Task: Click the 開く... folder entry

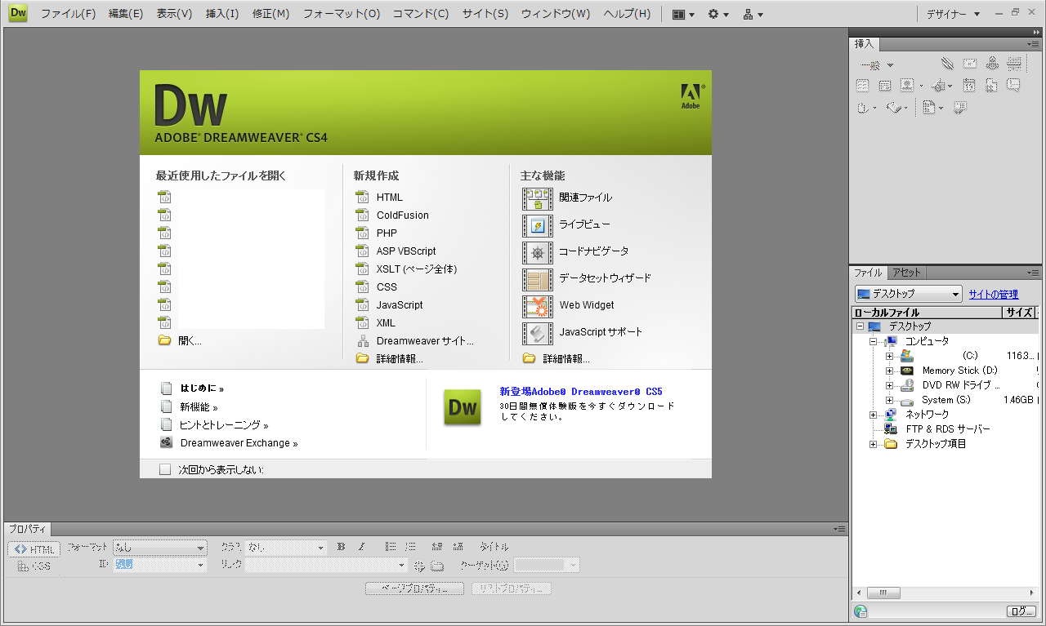Action: point(190,341)
